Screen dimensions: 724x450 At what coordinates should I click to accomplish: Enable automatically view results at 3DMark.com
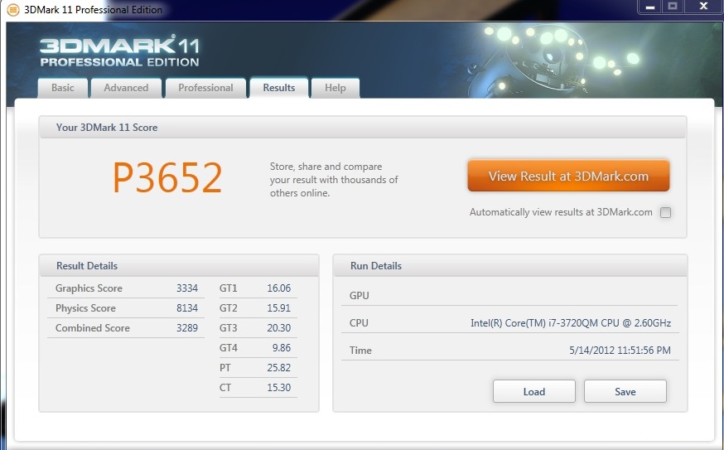[665, 212]
